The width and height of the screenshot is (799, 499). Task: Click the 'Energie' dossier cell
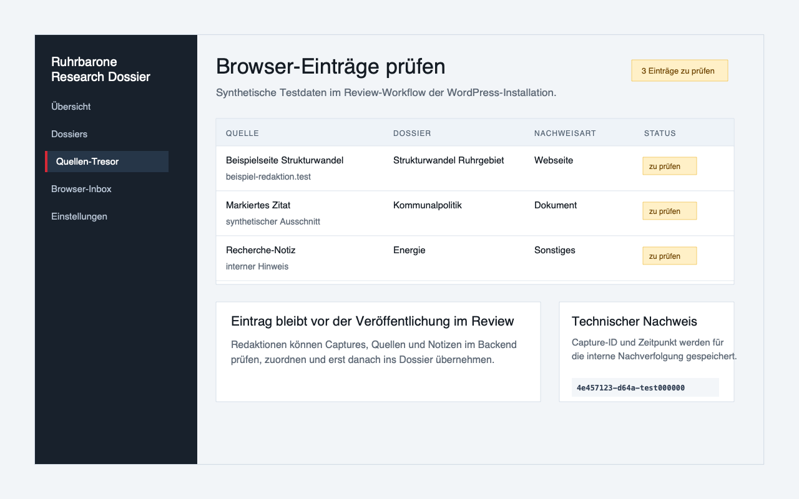409,250
